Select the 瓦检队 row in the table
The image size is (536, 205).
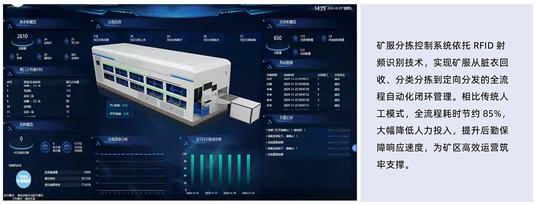[28, 91]
